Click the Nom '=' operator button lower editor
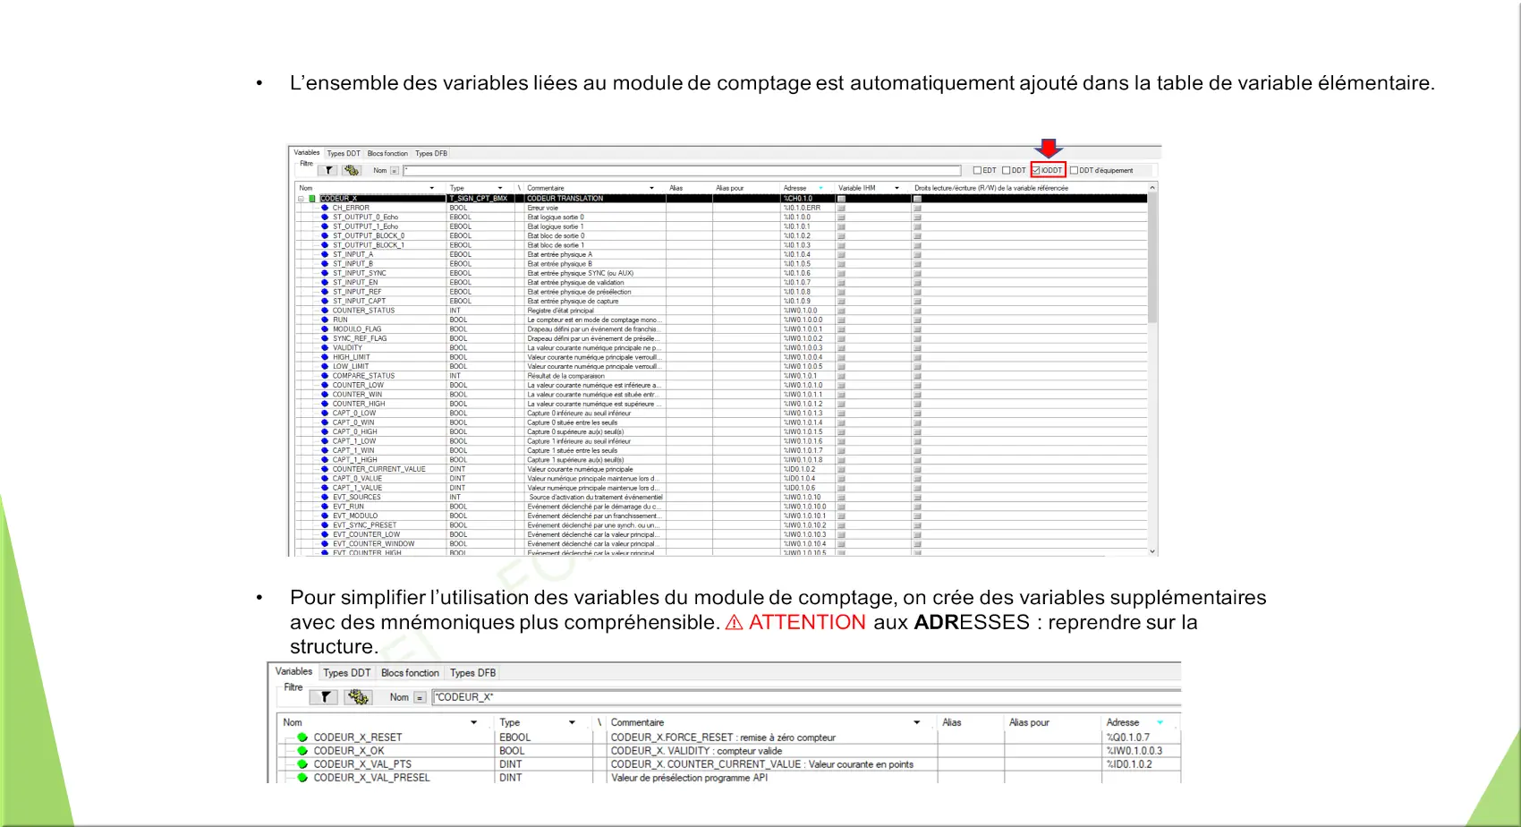 419,697
